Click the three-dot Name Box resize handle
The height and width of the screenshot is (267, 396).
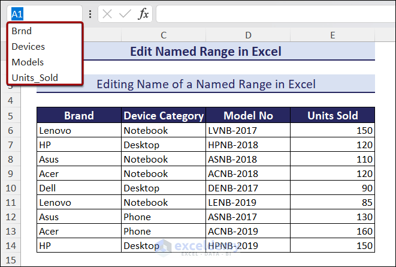(90, 14)
